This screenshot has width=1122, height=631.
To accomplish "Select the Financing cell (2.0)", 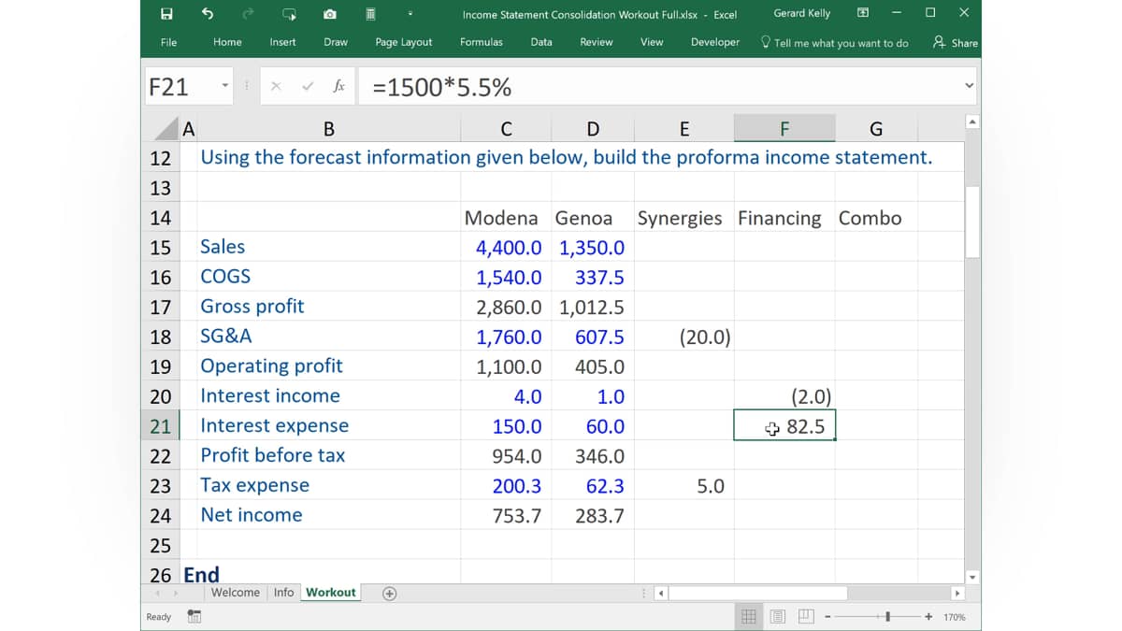I will [784, 395].
